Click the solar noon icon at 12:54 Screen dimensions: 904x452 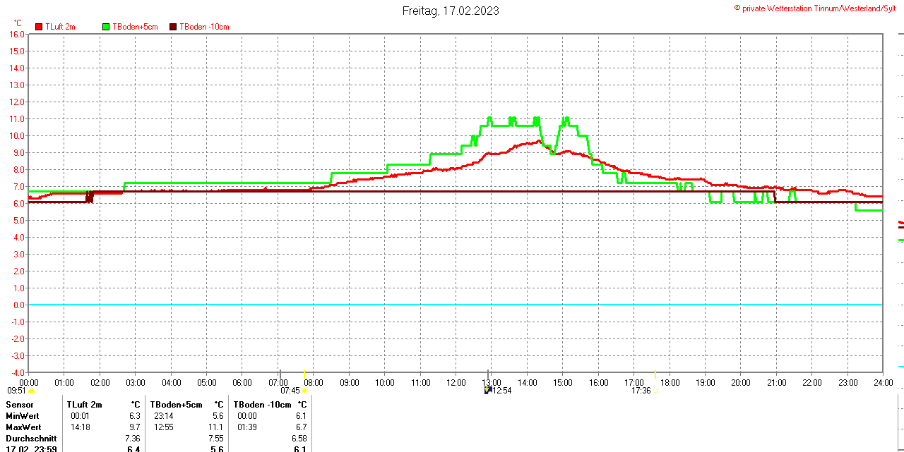(487, 390)
